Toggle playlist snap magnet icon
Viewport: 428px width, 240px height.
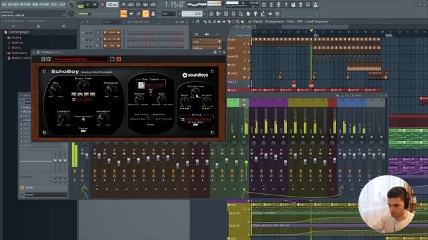click(198, 21)
